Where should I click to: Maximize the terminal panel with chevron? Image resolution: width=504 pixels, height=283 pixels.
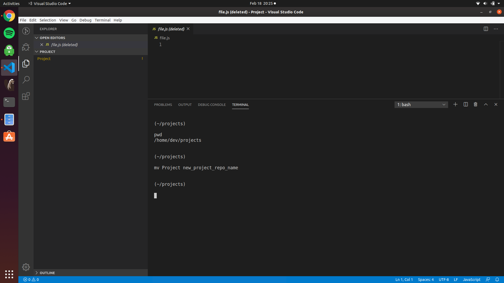coord(486,104)
